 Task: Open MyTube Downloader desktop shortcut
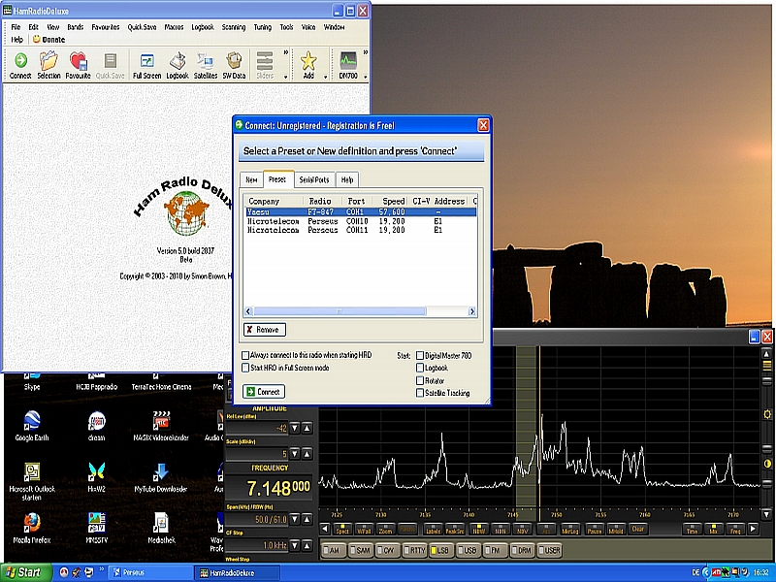(161, 477)
